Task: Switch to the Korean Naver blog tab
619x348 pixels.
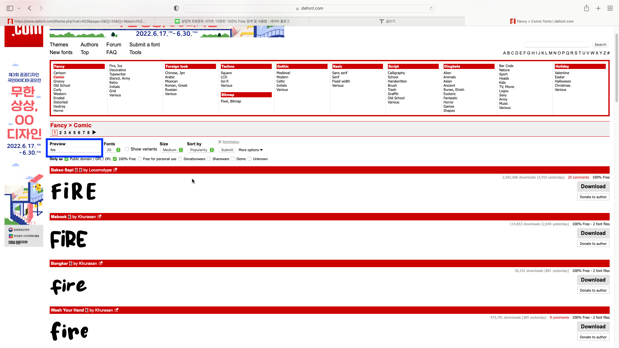Action: pyautogui.click(x=232, y=21)
